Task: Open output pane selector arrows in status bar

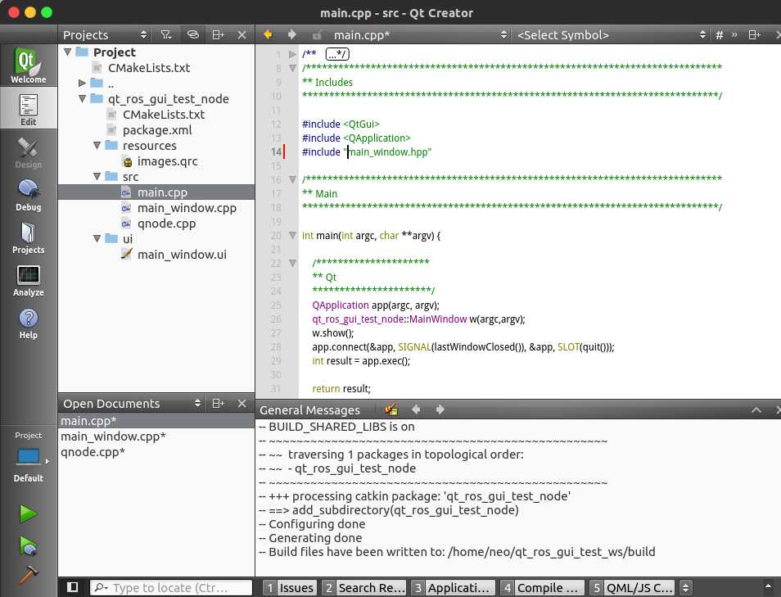Action: [x=686, y=587]
